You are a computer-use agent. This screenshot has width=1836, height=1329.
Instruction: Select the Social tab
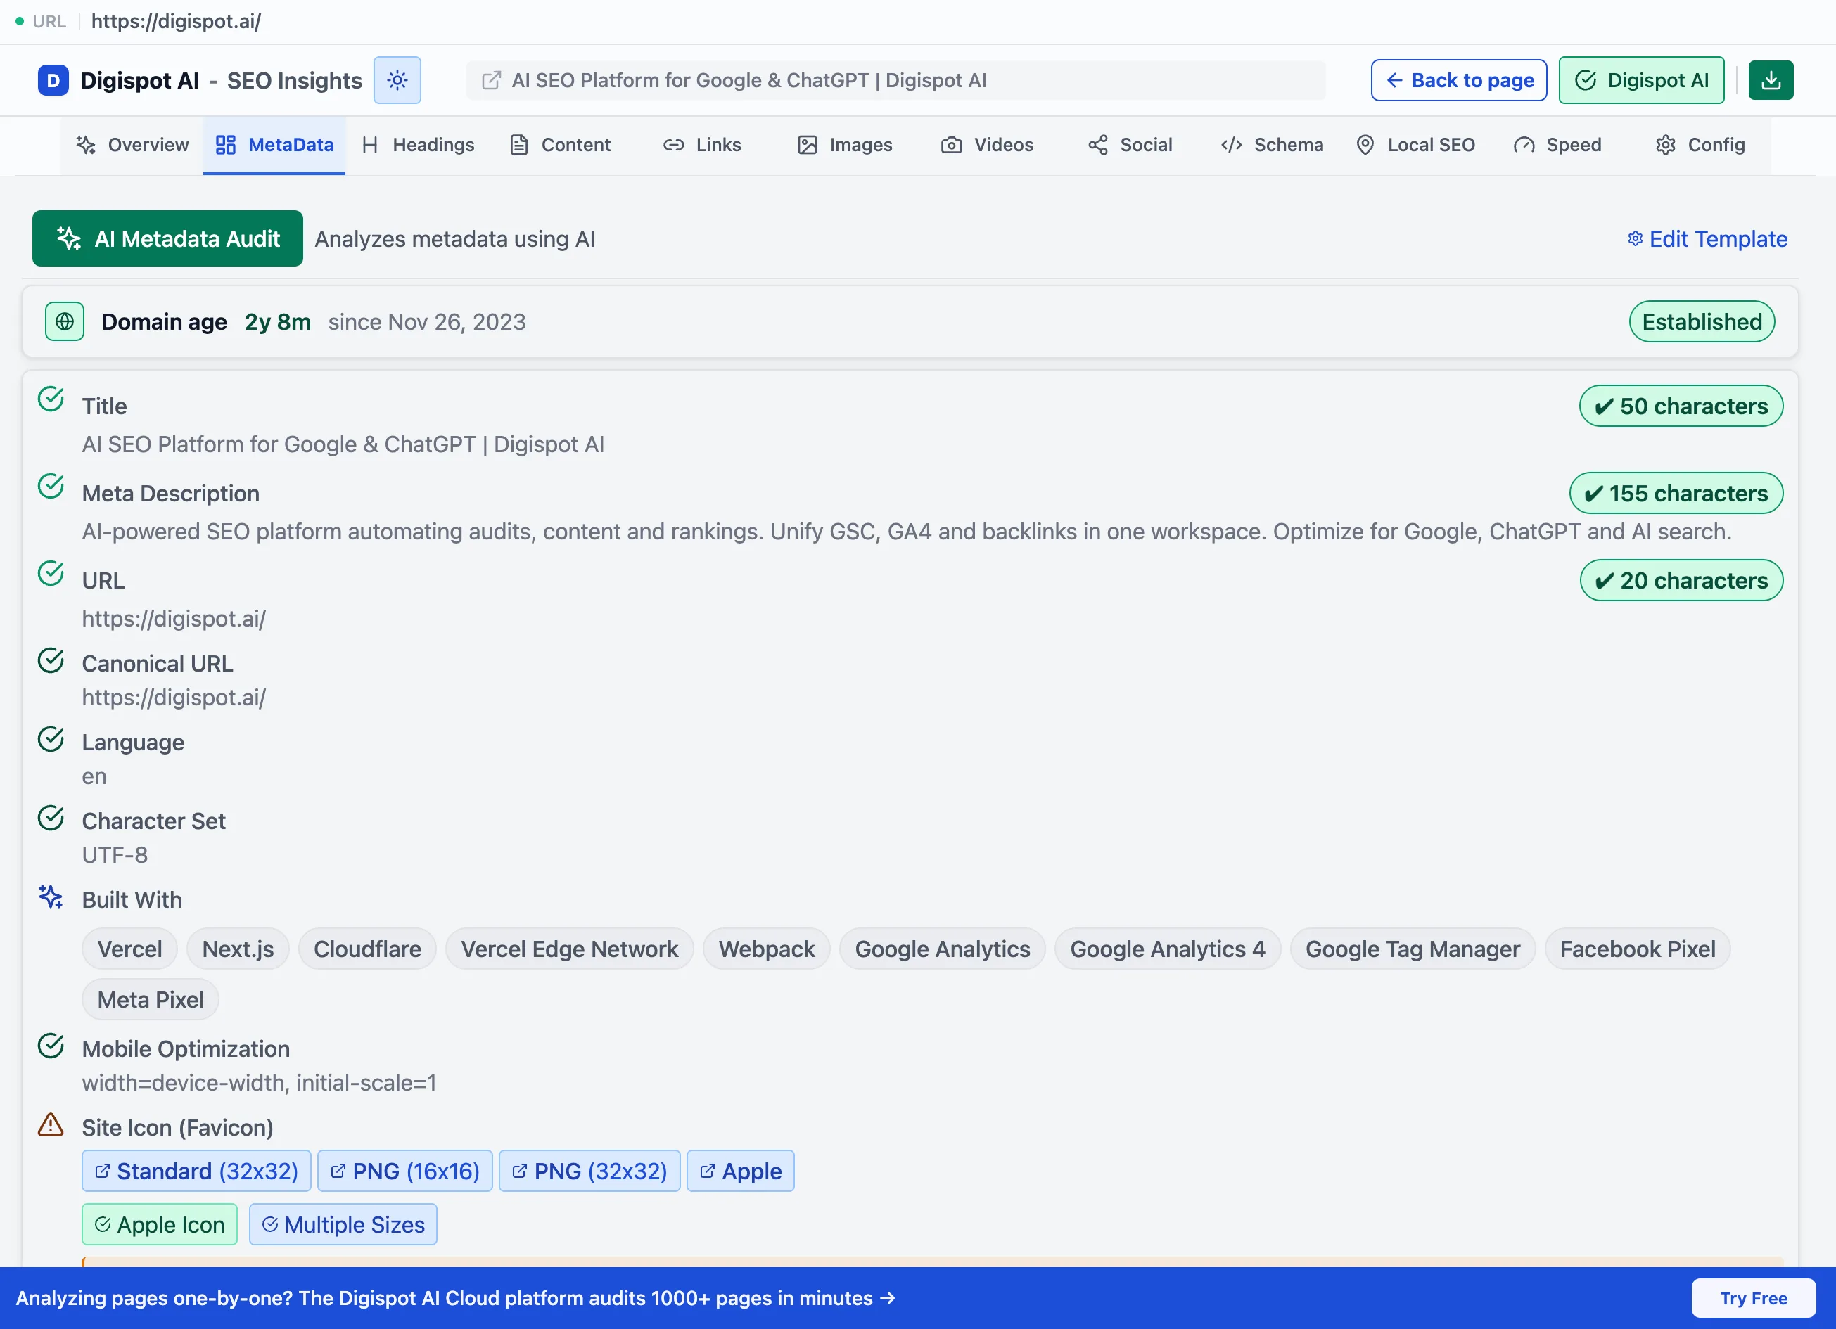[1130, 145]
